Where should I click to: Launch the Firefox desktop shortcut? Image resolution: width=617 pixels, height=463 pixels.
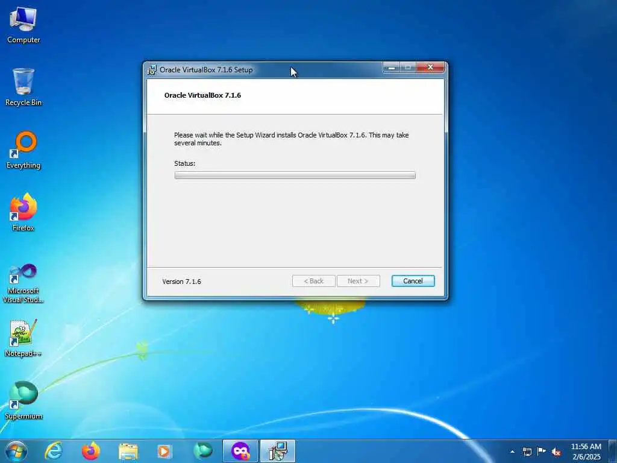[x=23, y=213]
